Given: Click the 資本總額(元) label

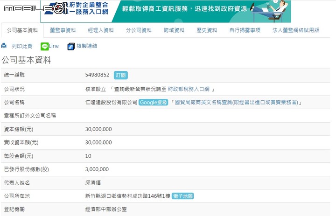Looking at the screenshot, I should click(x=19, y=129).
